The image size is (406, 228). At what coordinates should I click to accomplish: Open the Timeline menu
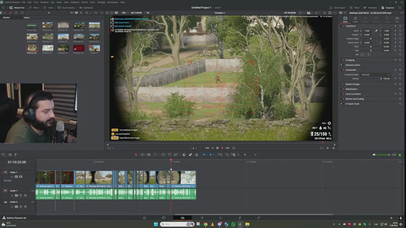click(44, 2)
